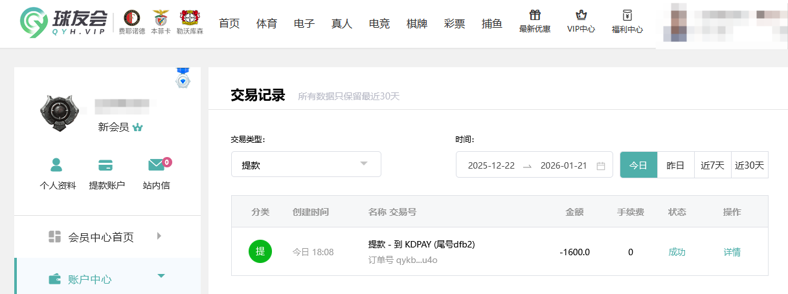The width and height of the screenshot is (788, 294).
Task: Click the 交易记录 heading
Action: (x=258, y=95)
